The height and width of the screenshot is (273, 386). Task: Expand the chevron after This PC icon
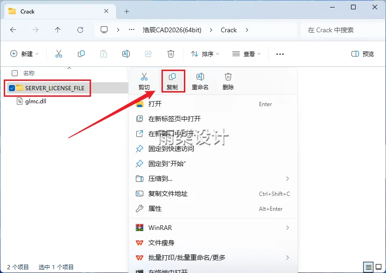click(x=118, y=30)
